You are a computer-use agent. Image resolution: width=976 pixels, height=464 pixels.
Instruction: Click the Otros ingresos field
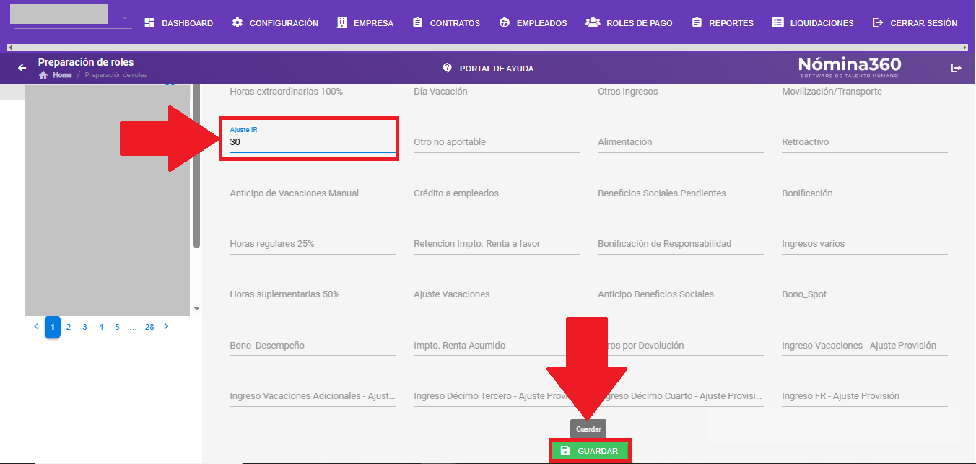(681, 92)
